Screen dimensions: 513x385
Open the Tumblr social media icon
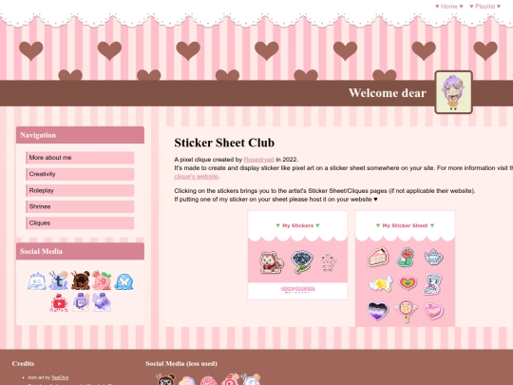point(58,280)
